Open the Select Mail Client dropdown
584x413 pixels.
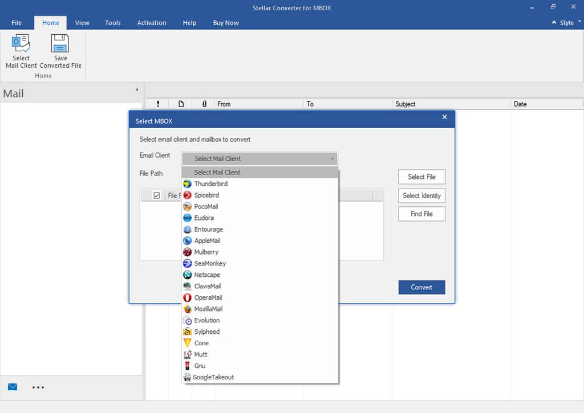pyautogui.click(x=259, y=158)
